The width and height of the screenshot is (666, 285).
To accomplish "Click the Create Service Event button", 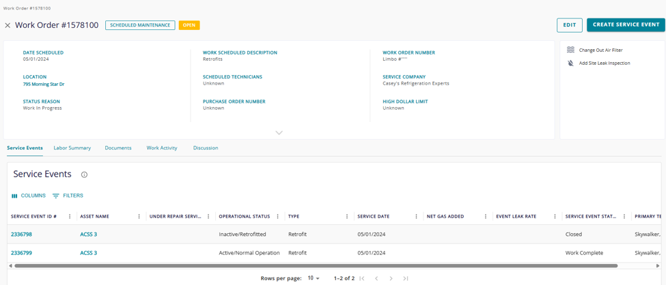I will (626, 25).
